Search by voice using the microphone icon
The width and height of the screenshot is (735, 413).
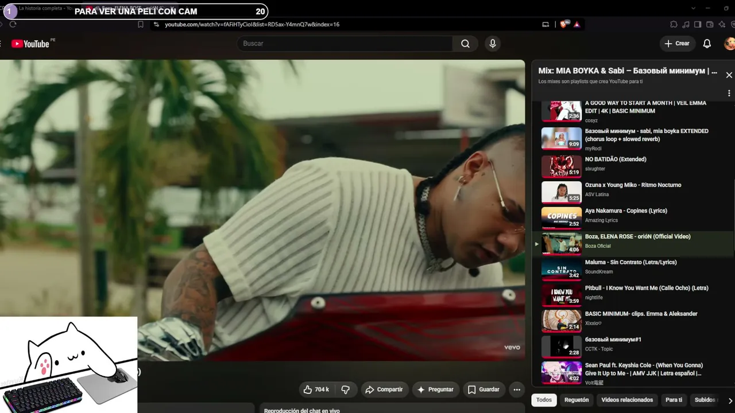tap(492, 44)
